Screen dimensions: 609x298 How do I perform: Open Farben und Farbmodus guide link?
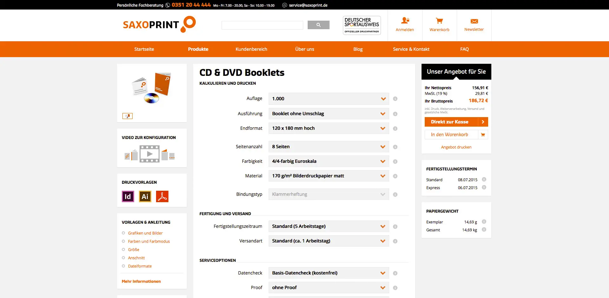click(x=149, y=242)
